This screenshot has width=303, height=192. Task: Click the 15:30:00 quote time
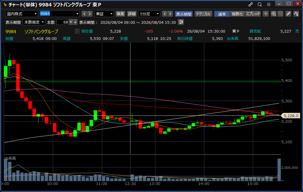(x=216, y=31)
